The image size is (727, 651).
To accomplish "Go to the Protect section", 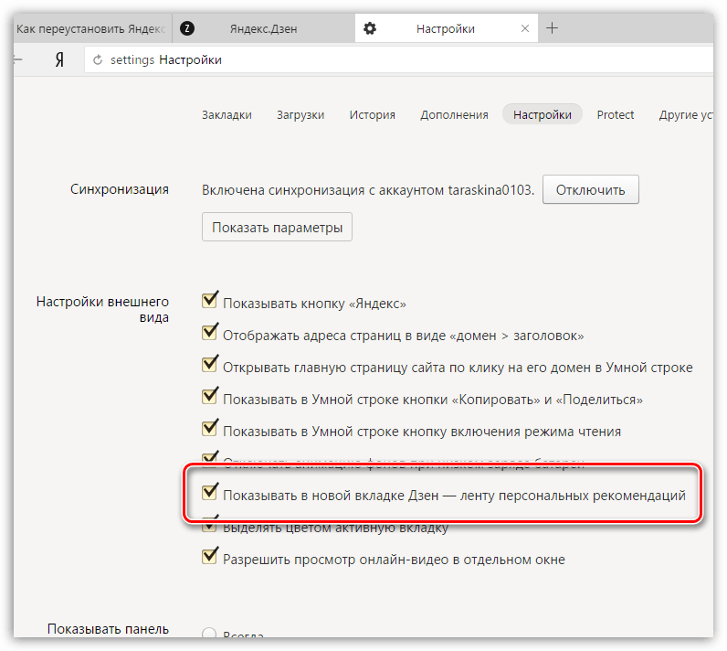I will point(616,114).
